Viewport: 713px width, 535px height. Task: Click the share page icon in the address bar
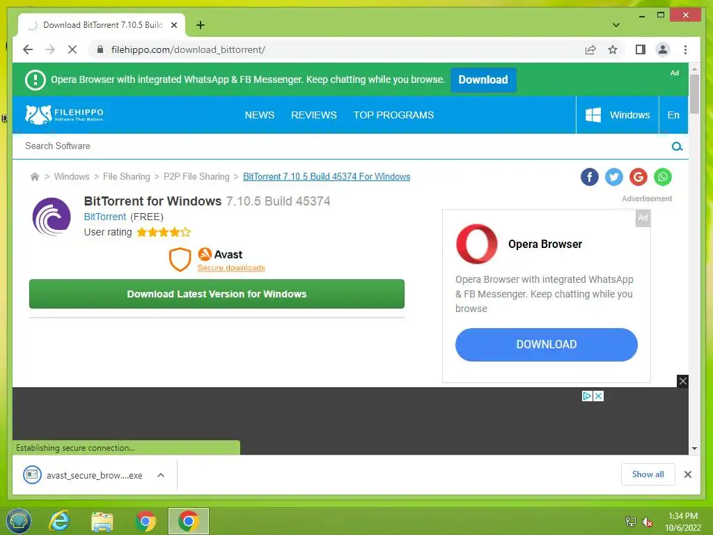(x=590, y=49)
